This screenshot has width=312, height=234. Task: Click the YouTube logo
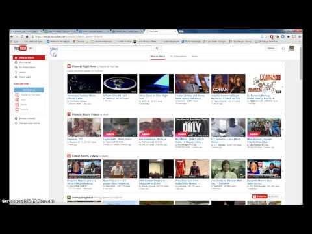coord(20,48)
